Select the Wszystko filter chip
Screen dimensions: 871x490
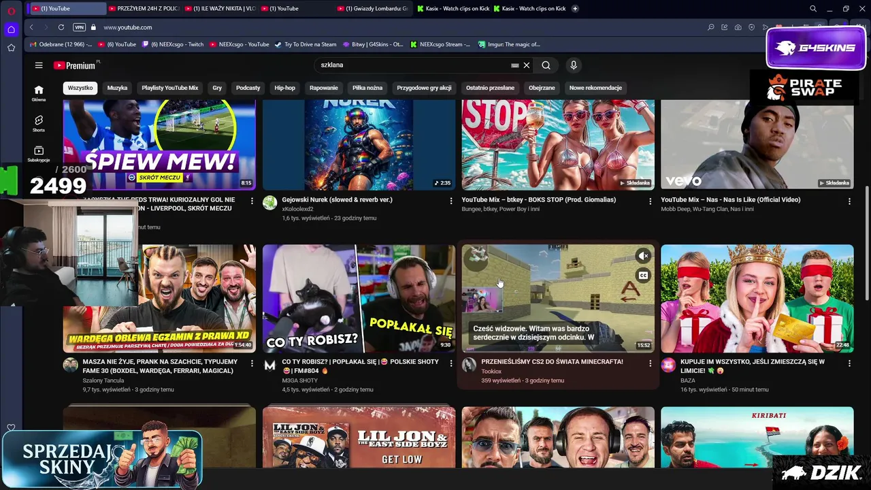coord(80,88)
